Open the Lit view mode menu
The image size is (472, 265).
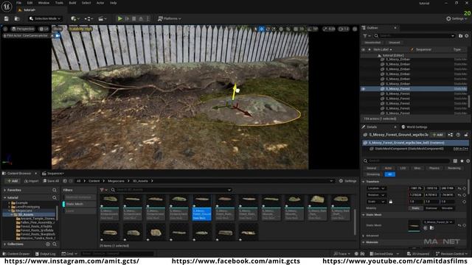point(44,29)
